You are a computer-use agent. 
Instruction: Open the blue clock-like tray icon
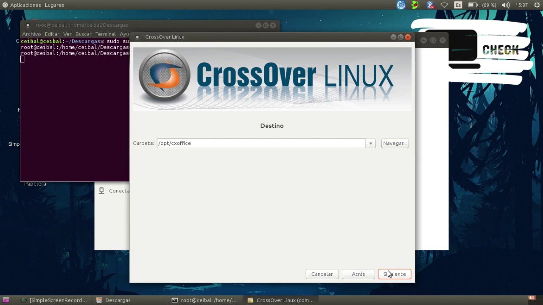click(401, 5)
